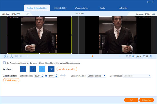
Task: Click the Zurücksetzen button
Action: tap(11, 80)
